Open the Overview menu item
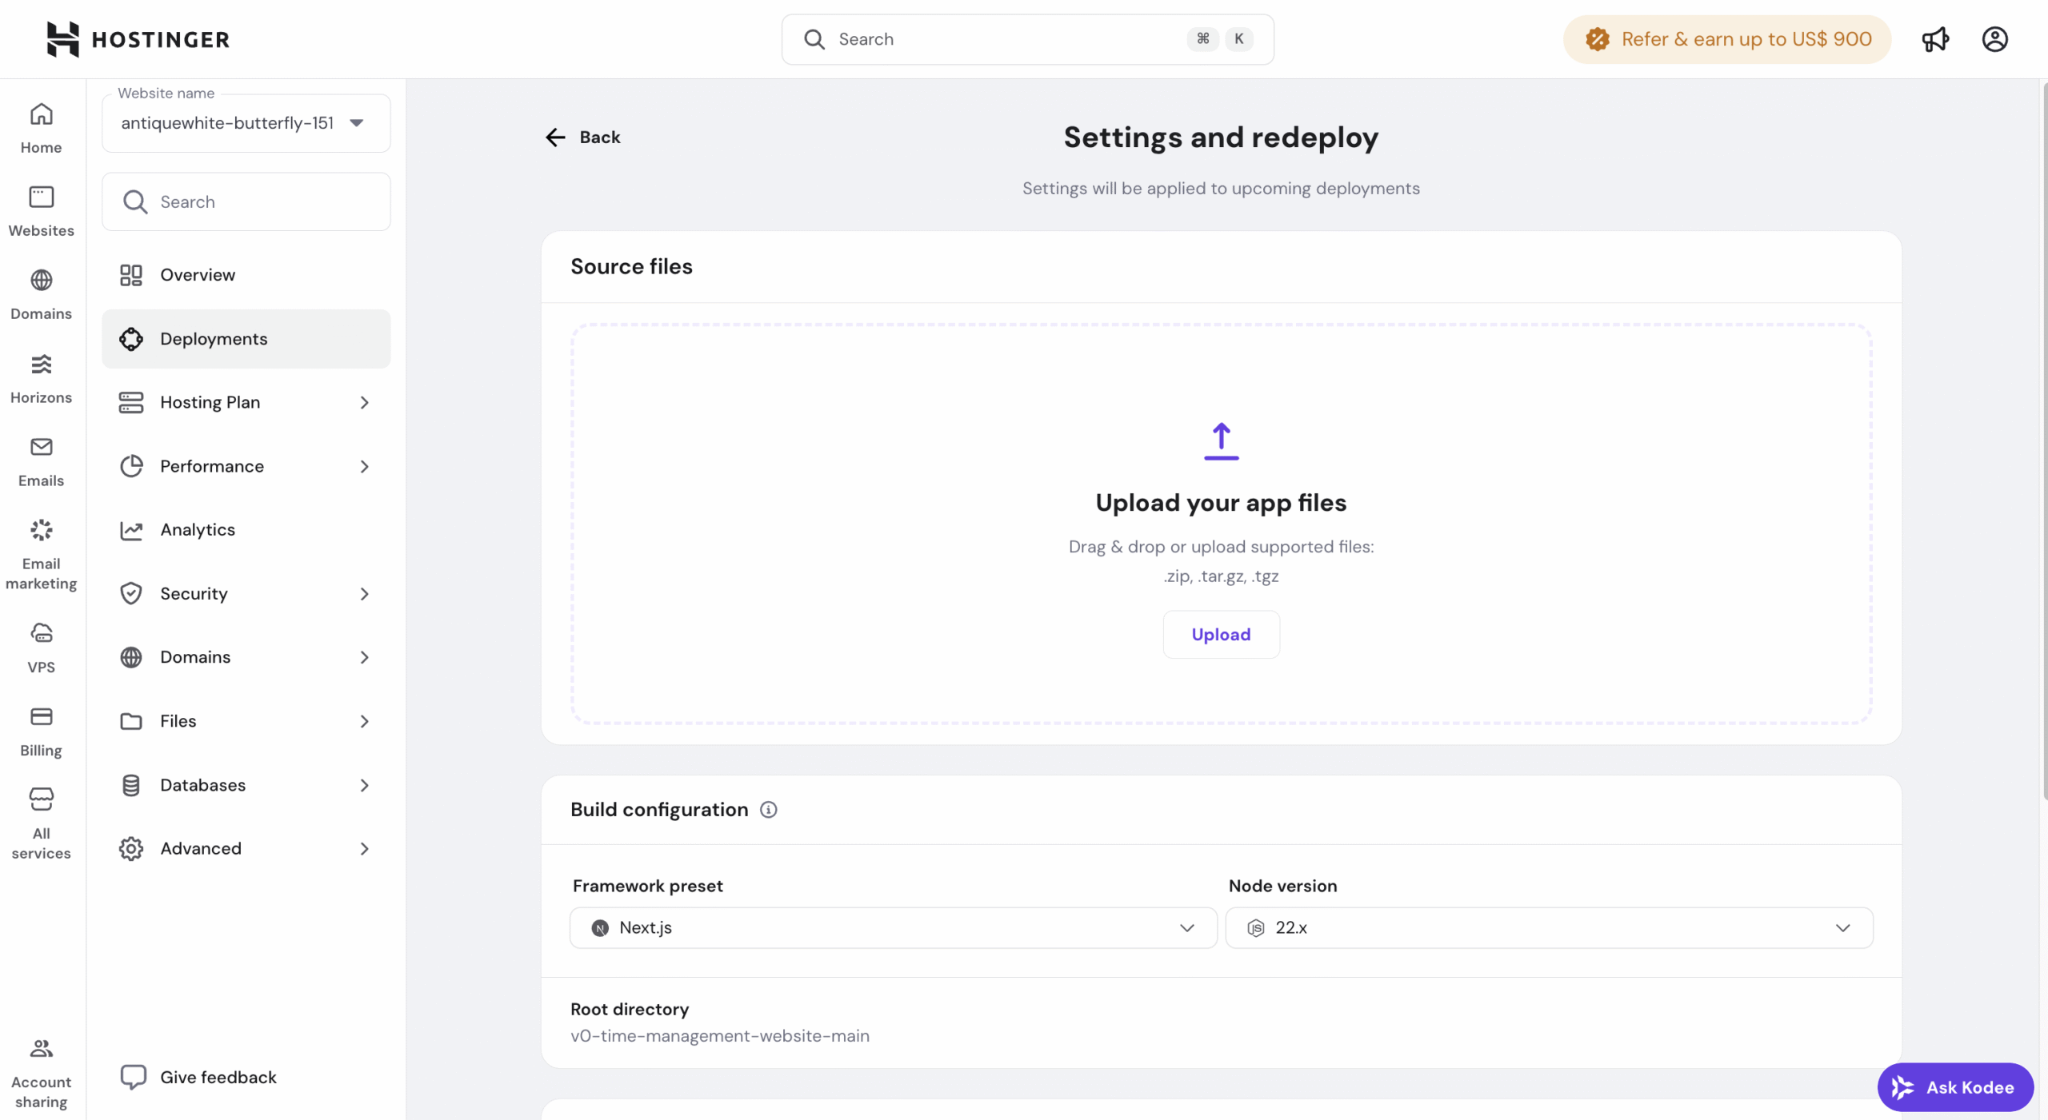2048x1120 pixels. pyautogui.click(x=198, y=275)
